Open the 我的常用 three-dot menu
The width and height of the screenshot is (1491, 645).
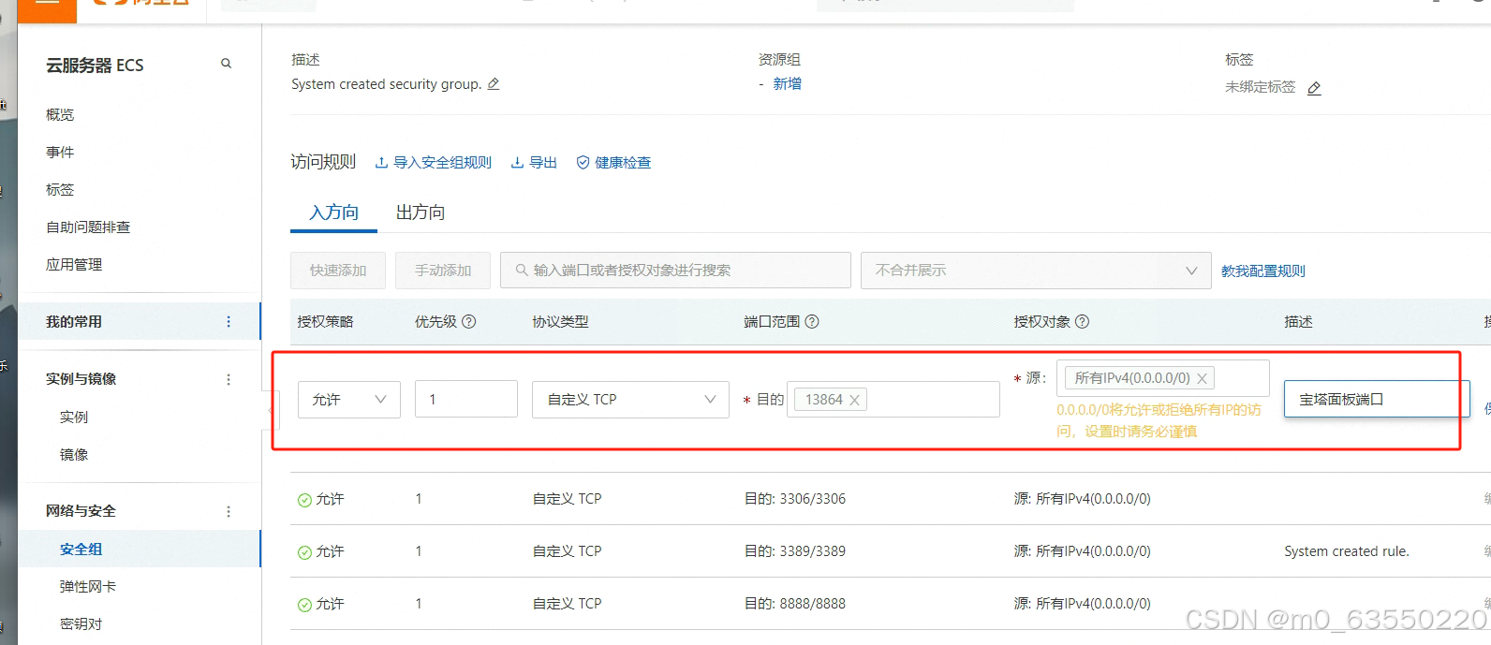pos(229,322)
